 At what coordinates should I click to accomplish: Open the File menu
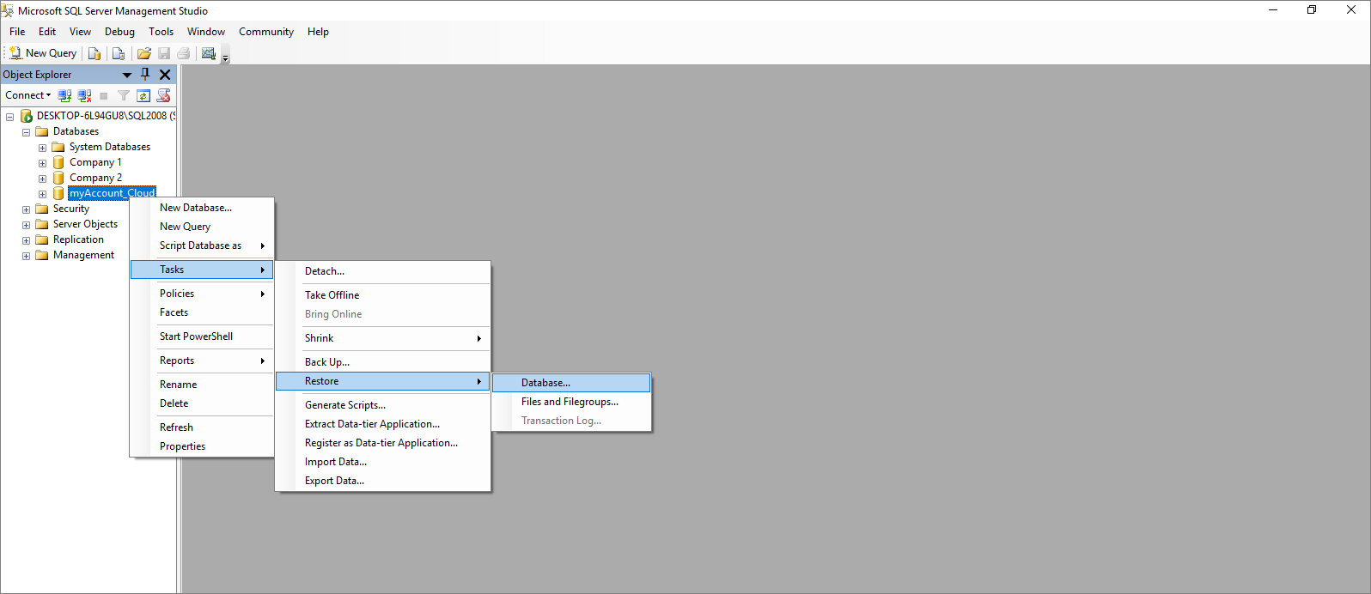(17, 32)
